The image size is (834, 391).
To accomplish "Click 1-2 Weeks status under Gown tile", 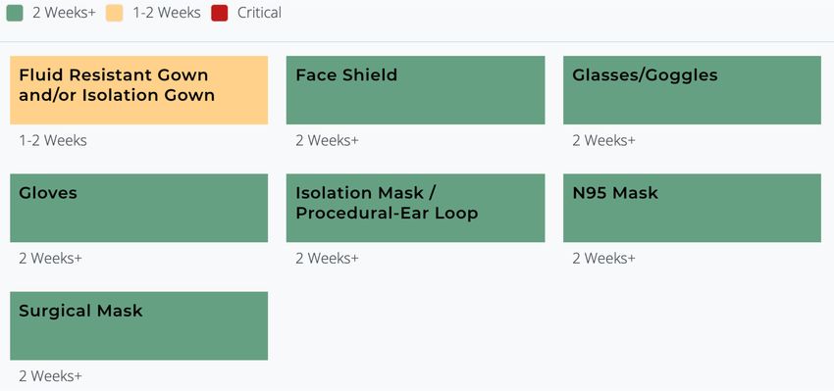I will [x=53, y=141].
